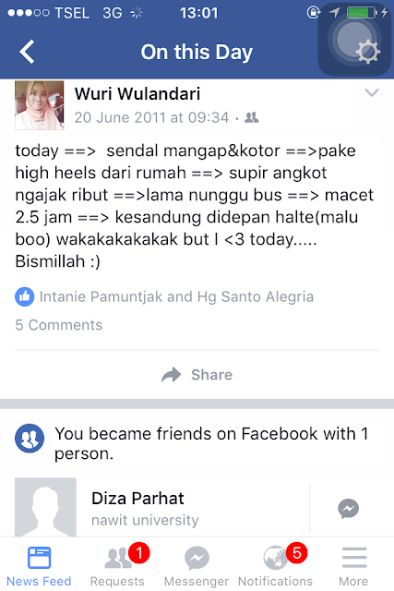Image resolution: width=394 pixels, height=591 pixels.
Task: View the Notifications tab
Action: 275,566
